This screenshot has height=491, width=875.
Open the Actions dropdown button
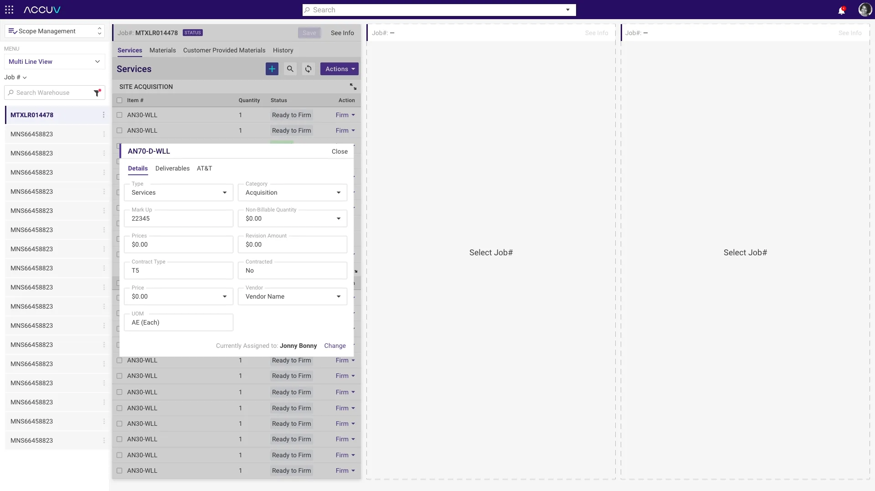click(x=340, y=69)
